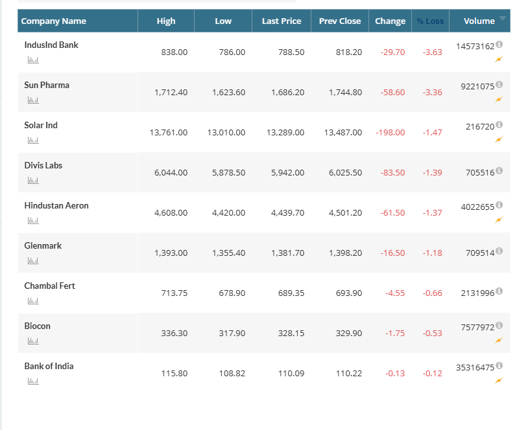517x430 pixels.
Task: Sort table by Company Name header
Action: (54, 21)
